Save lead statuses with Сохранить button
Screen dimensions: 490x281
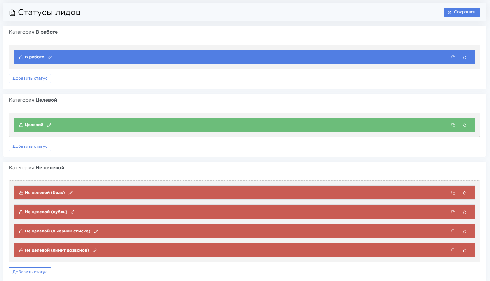coord(462,12)
